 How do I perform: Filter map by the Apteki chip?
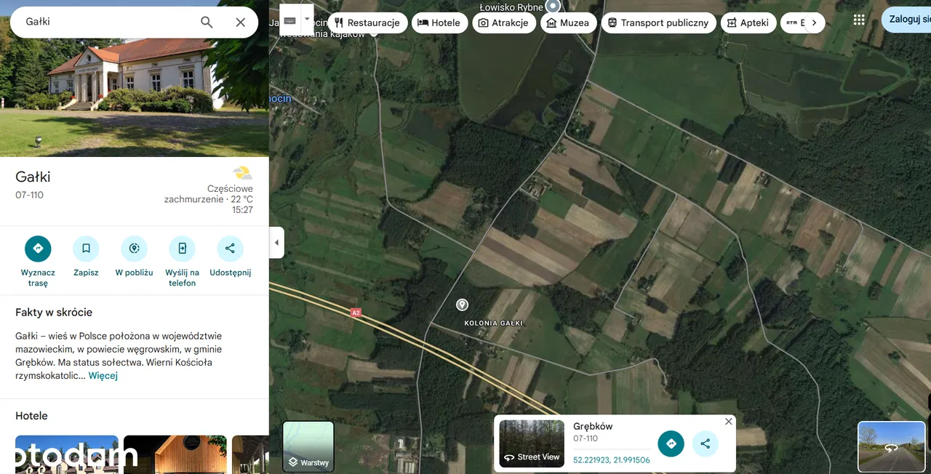pyautogui.click(x=747, y=23)
